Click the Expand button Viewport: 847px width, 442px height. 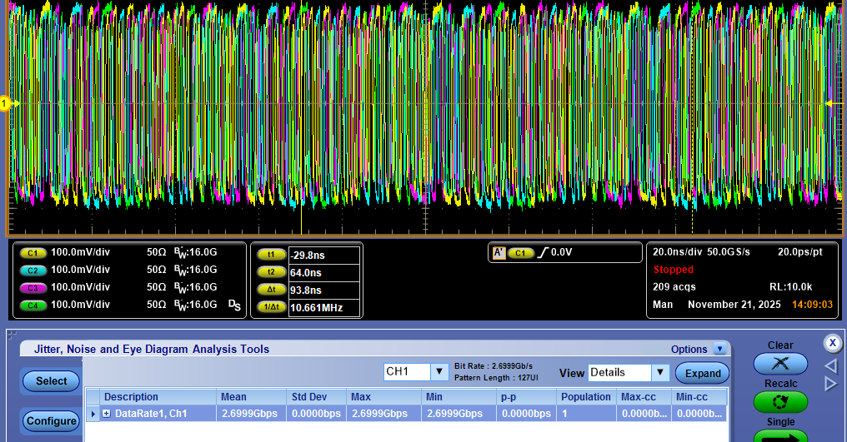point(701,373)
